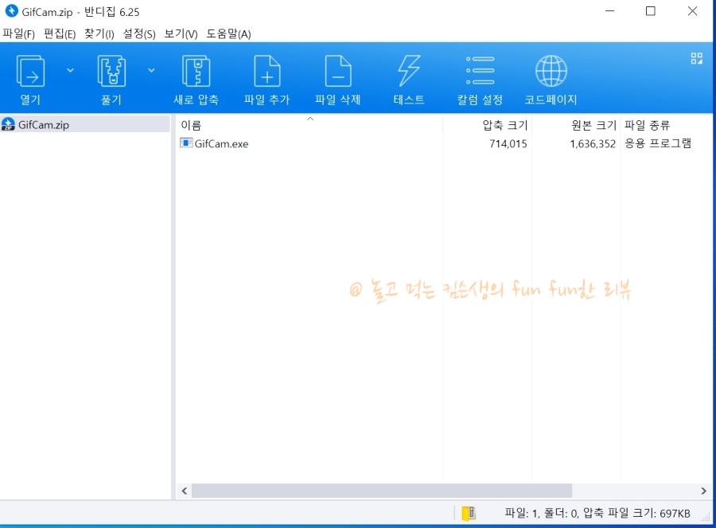
Task: Open the 설정(S) menu
Action: point(139,33)
